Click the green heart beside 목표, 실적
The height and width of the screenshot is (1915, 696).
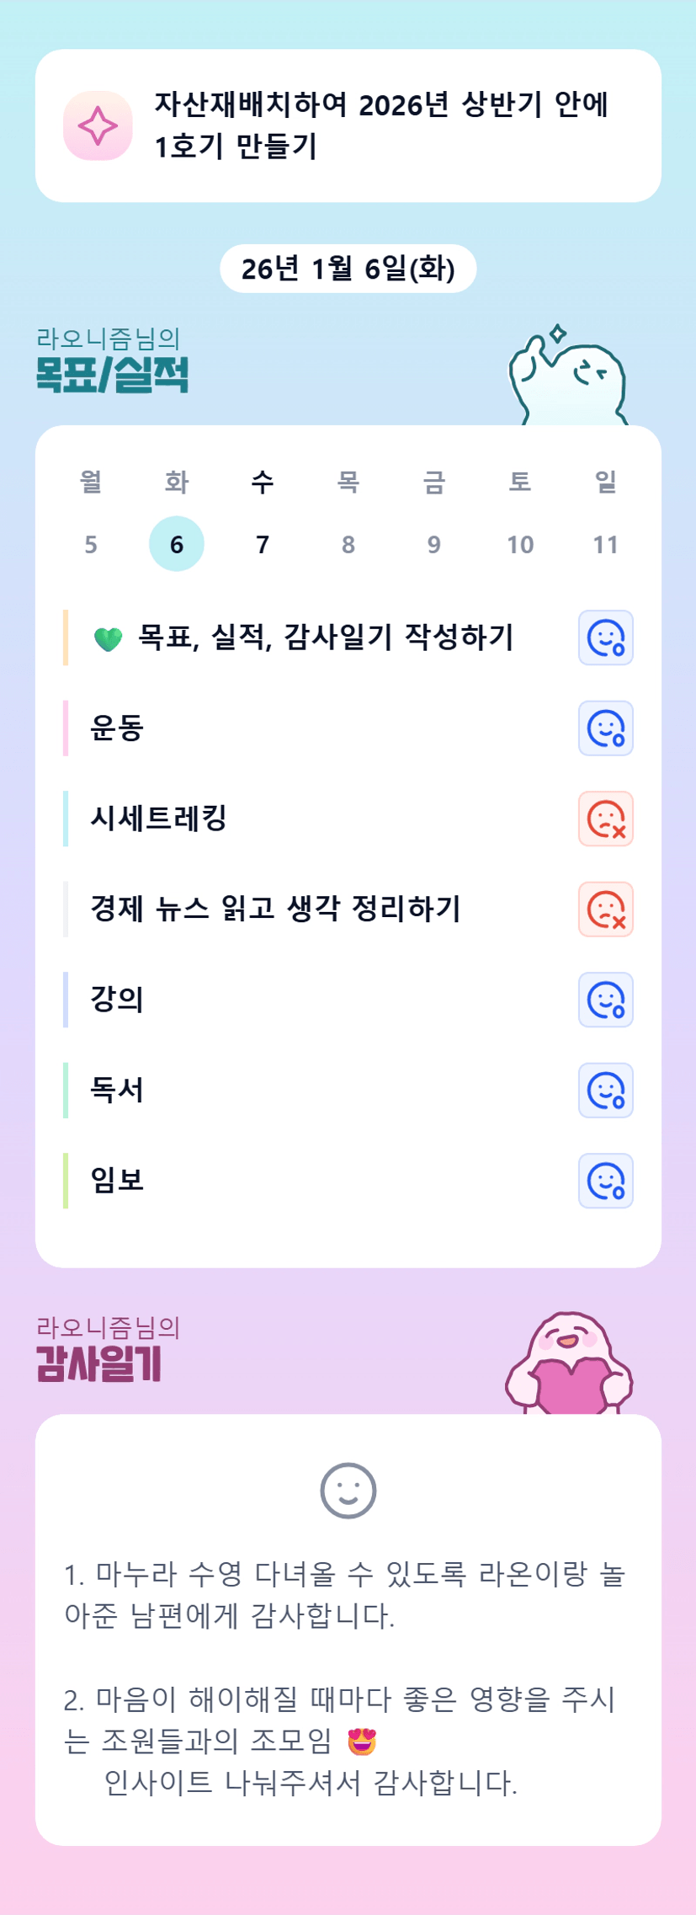(x=108, y=639)
